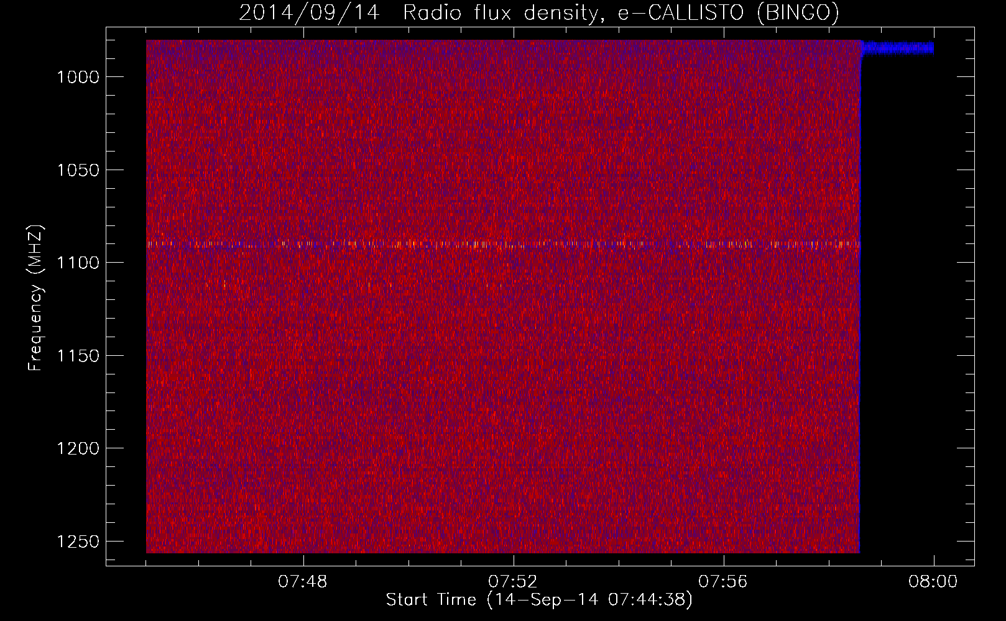Viewport: 1006px width, 621px height.
Task: Click the 07:48 time axis label
Action: 303,582
